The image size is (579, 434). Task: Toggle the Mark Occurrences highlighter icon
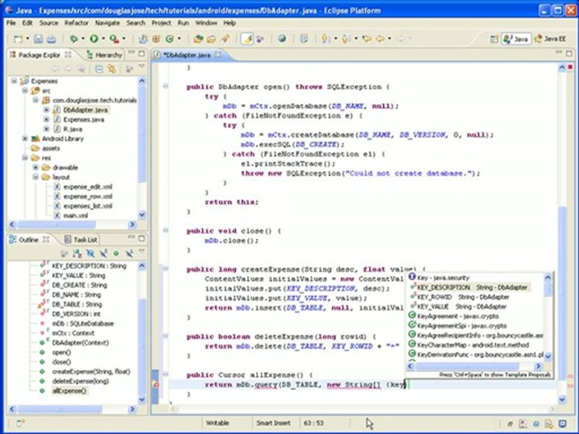[x=247, y=39]
